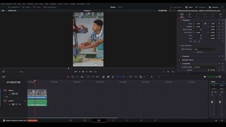Screen dimensions: 226x127
Task: Click the blue Flag icon
Action: coord(118,77)
